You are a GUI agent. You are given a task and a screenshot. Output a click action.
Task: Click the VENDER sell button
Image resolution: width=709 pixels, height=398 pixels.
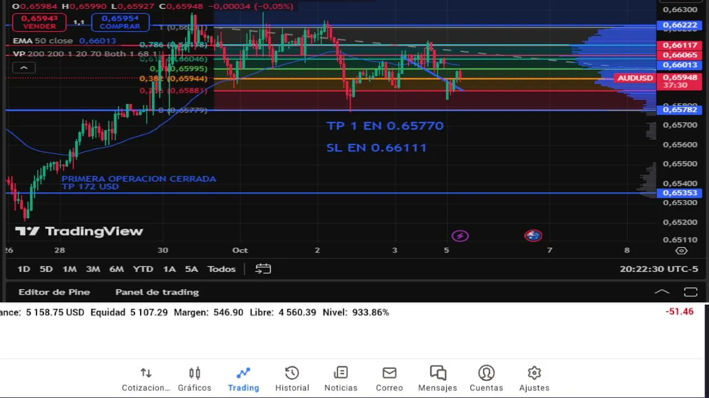pos(39,22)
